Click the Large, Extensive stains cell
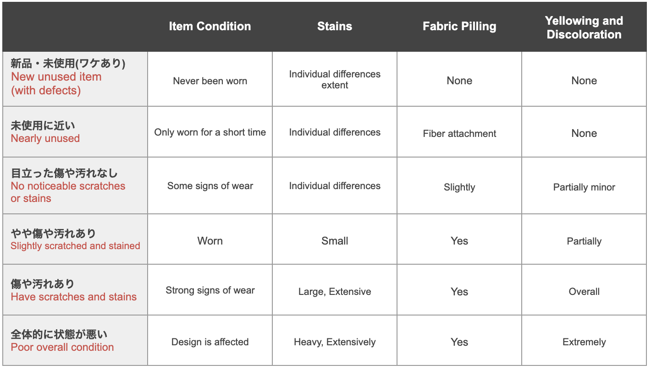Viewport: 651px width, 370px height. point(335,292)
